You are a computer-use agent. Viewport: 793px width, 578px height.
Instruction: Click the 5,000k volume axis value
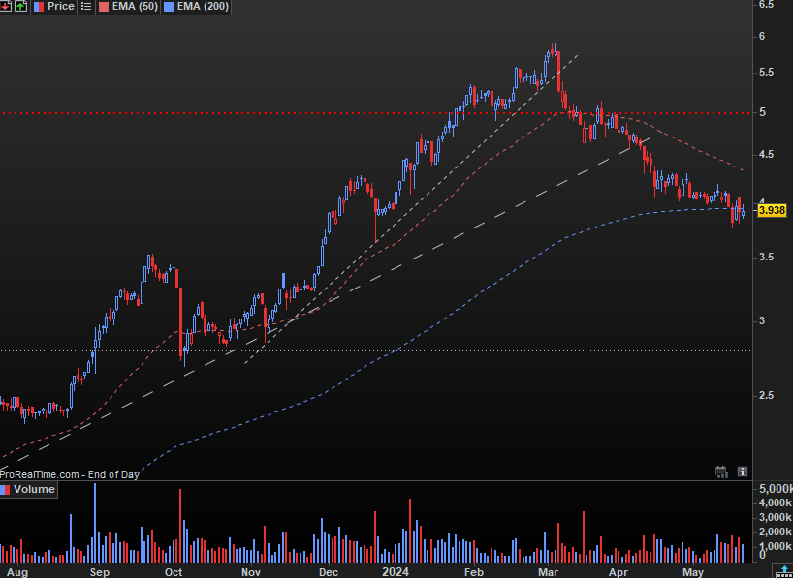(776, 489)
